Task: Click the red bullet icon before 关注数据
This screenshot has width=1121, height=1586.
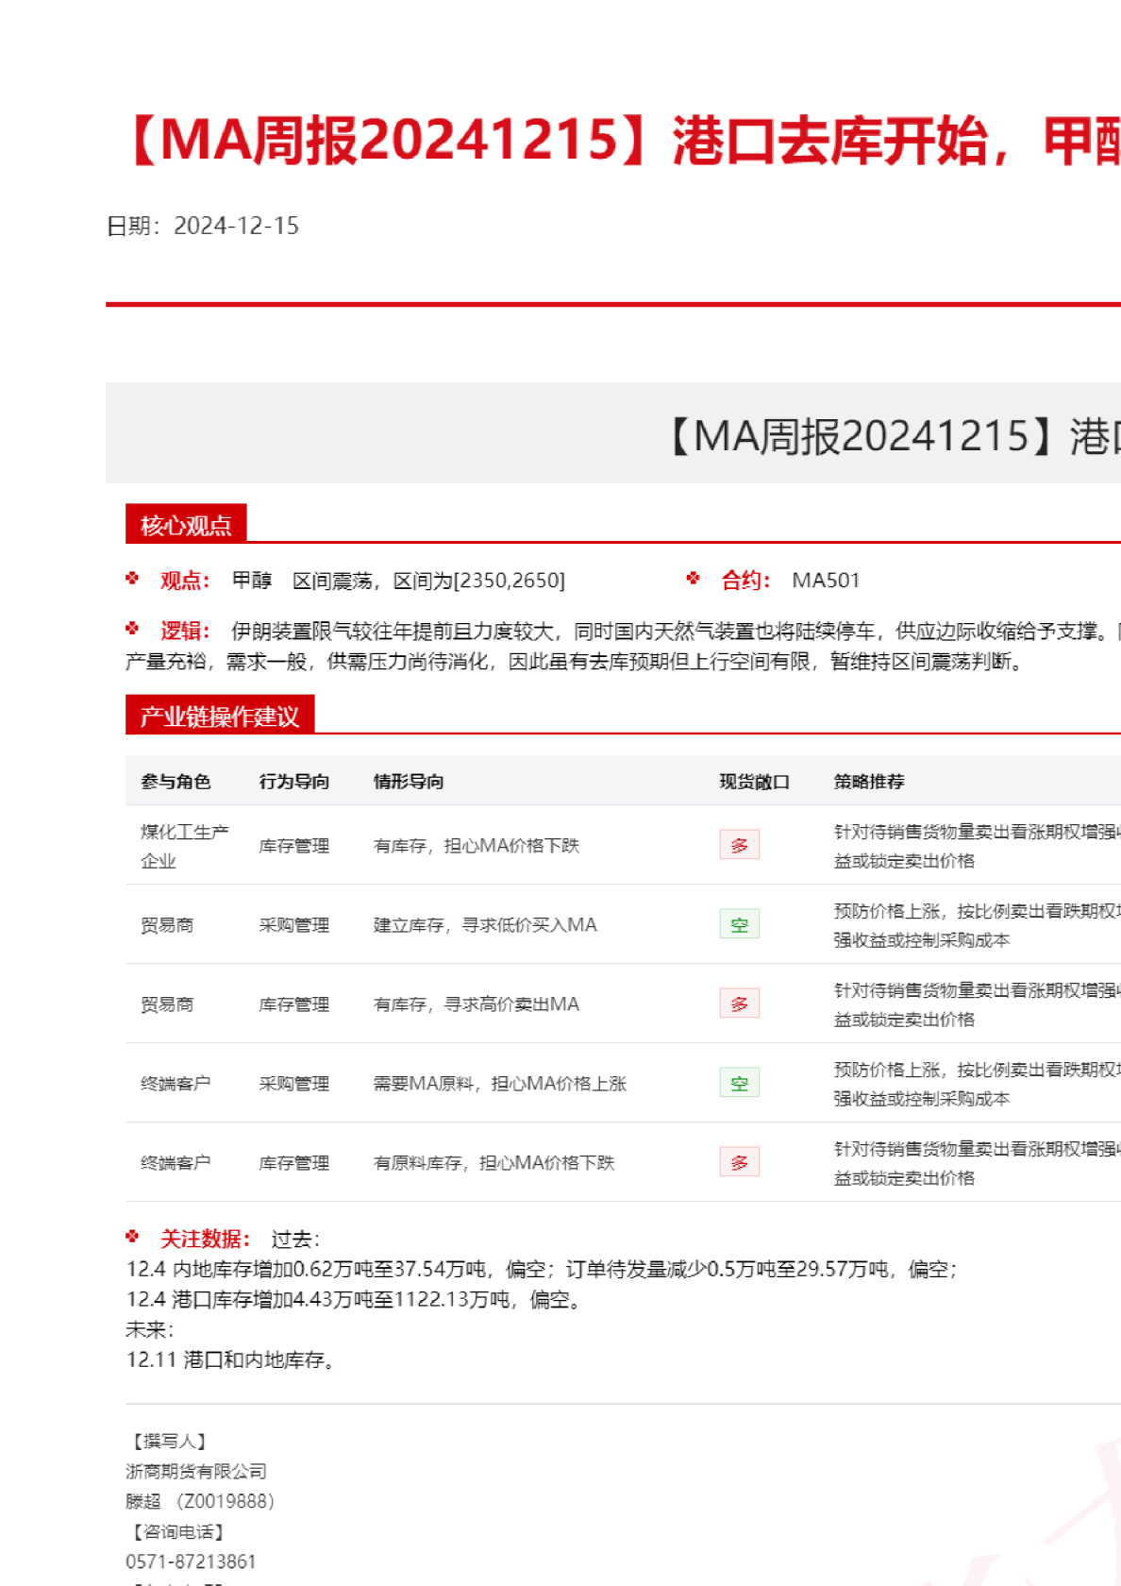Action: pos(132,1237)
